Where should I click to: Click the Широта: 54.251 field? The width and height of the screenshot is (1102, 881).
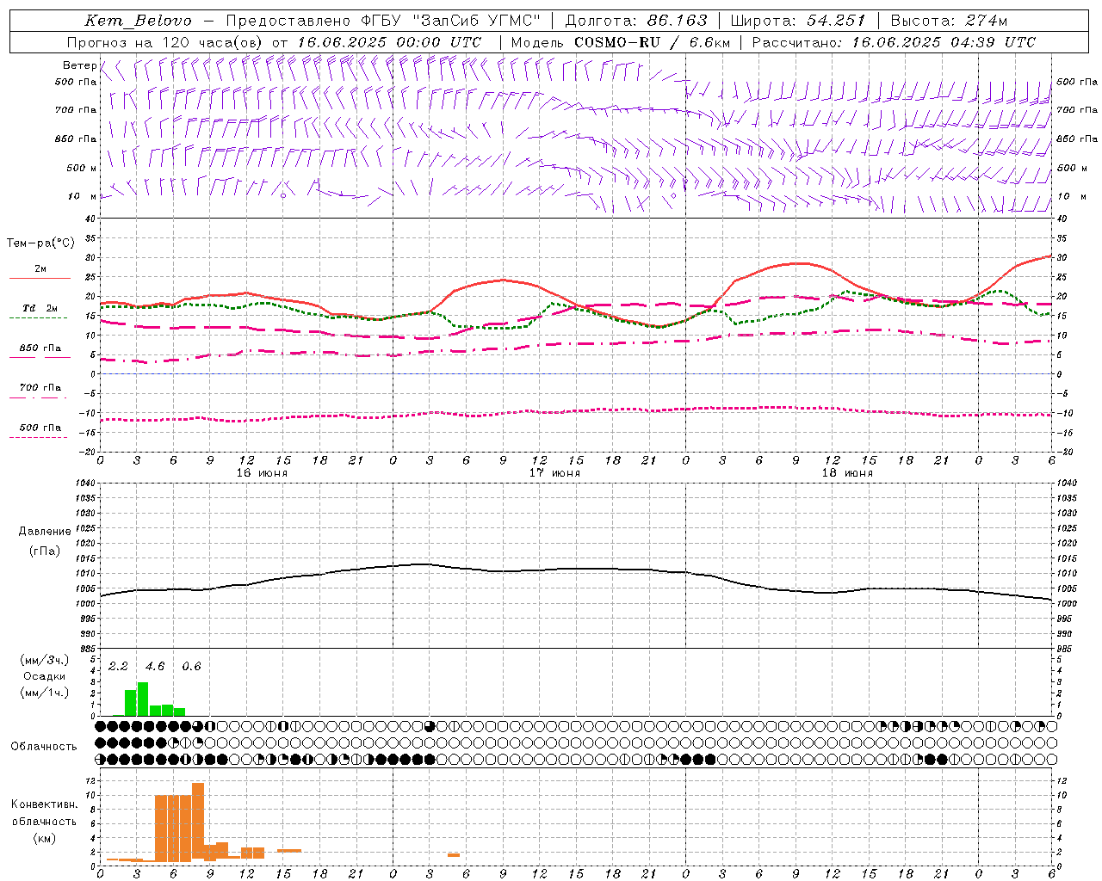(x=798, y=21)
